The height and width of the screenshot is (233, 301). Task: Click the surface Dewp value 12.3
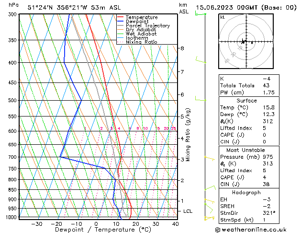pyautogui.click(x=269, y=115)
